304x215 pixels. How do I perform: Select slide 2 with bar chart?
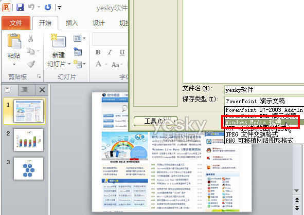pos(28,140)
